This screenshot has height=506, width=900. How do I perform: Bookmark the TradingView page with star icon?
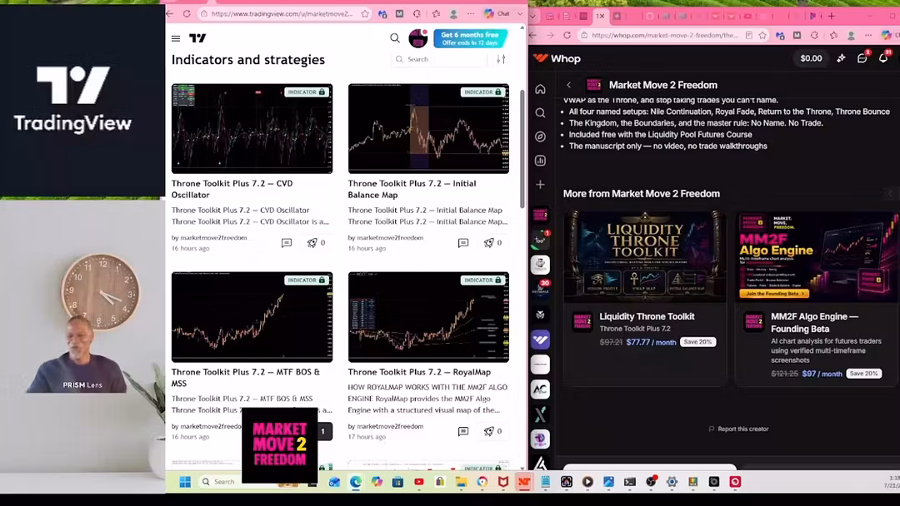365,14
